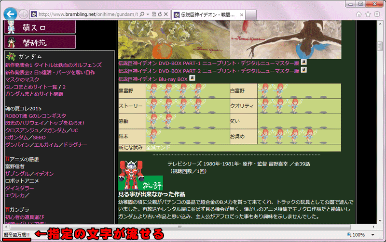The height and width of the screenshot is (242, 386).
Task: Open the ダイミダラー link
Action: (20, 188)
